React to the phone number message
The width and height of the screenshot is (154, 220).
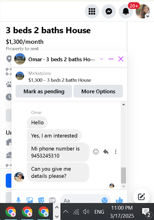[x=96, y=152]
